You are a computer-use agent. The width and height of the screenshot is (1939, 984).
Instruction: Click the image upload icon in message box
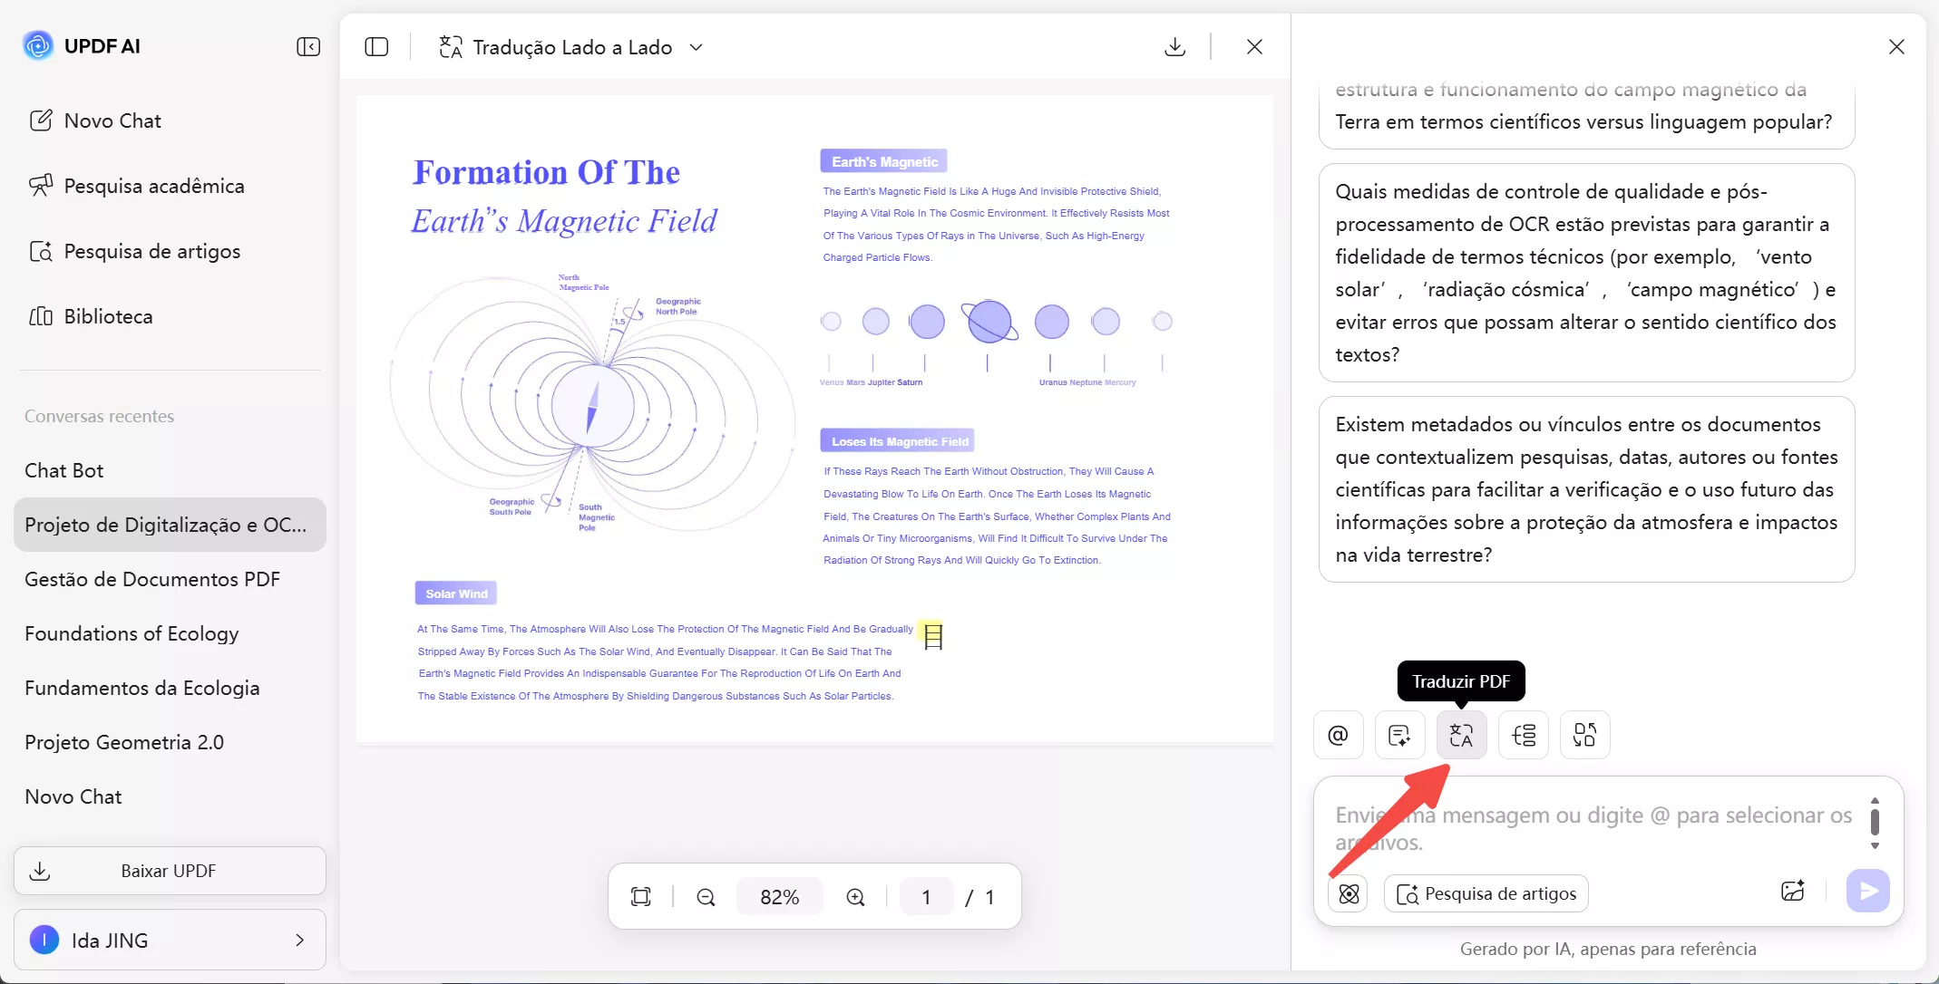(1792, 892)
